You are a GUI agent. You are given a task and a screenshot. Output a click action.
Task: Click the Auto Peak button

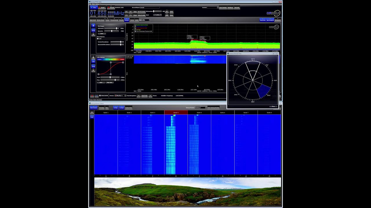tap(144, 96)
